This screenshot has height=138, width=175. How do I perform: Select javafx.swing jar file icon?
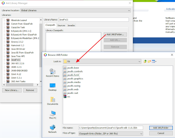tap(65, 86)
